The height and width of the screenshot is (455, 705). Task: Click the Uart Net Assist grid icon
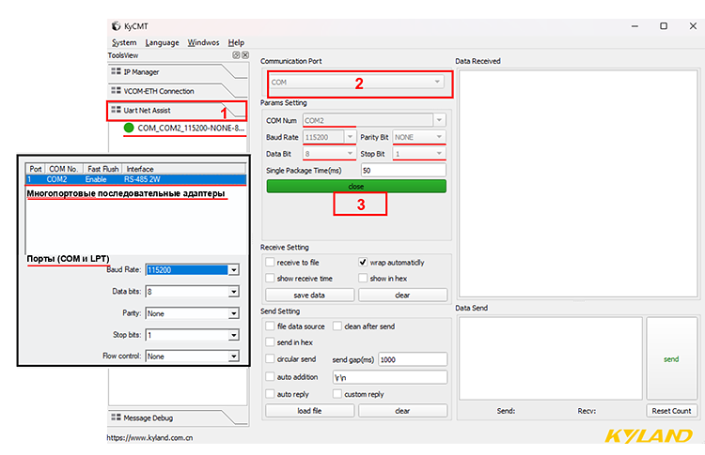116,110
